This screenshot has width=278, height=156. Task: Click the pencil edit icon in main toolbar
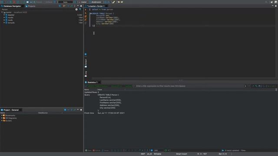(x=114, y=2)
